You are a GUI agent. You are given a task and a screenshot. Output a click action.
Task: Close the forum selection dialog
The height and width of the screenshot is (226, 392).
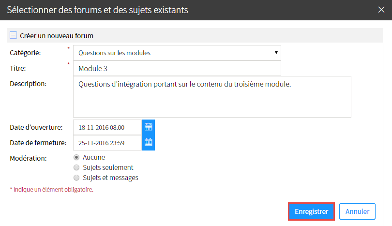[x=381, y=10]
